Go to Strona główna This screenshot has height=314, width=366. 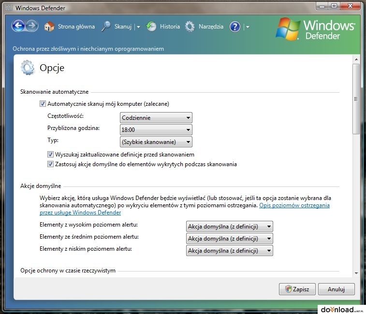76,27
